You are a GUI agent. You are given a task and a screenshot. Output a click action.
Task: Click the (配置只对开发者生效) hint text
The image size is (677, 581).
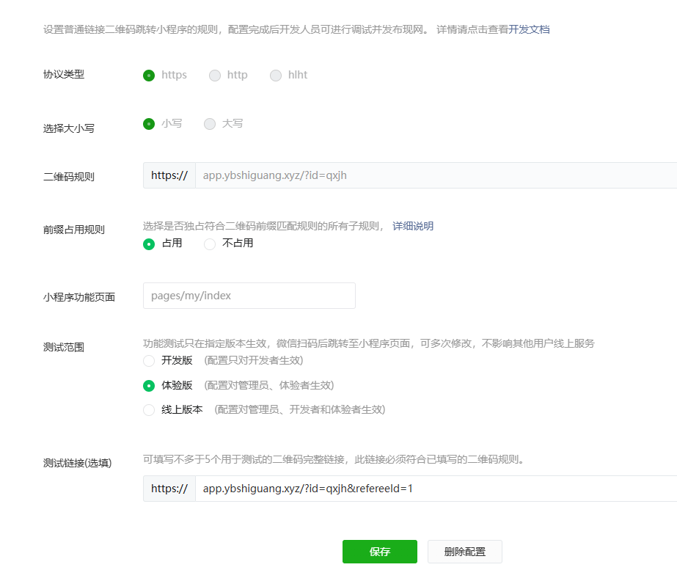click(x=254, y=360)
